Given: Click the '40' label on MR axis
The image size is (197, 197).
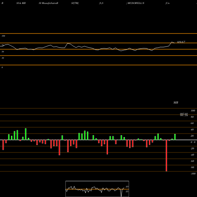Looking at the screenshot, I should coord(192,130).
